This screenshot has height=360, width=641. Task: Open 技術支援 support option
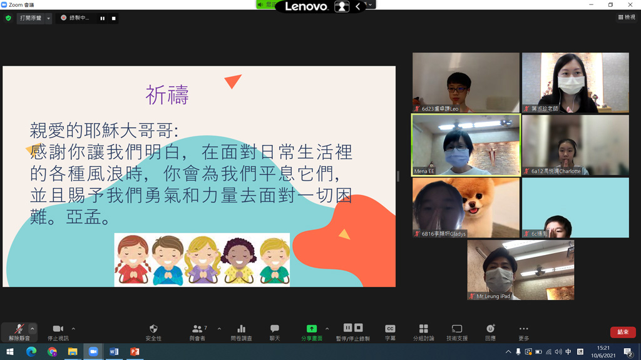pos(457,332)
